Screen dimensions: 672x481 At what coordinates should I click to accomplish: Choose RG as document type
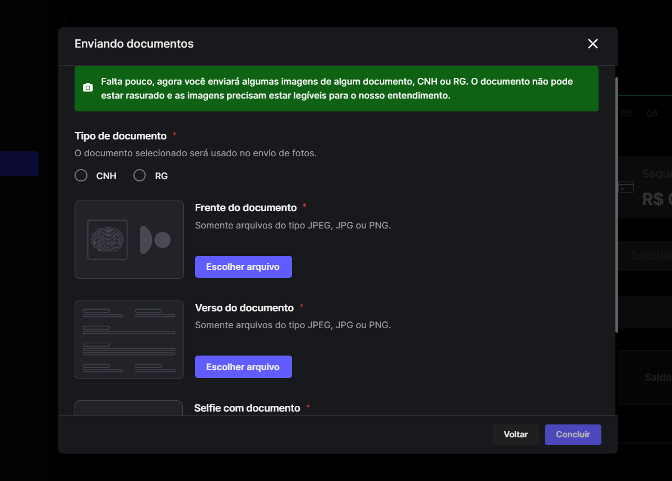click(140, 176)
